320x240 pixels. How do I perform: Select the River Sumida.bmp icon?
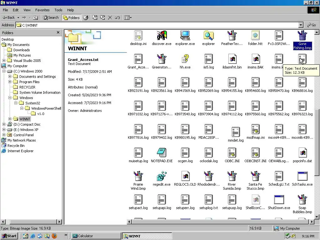point(232,176)
